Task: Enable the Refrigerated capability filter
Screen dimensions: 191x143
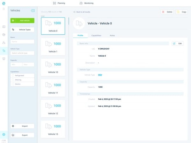Action: [13, 75]
